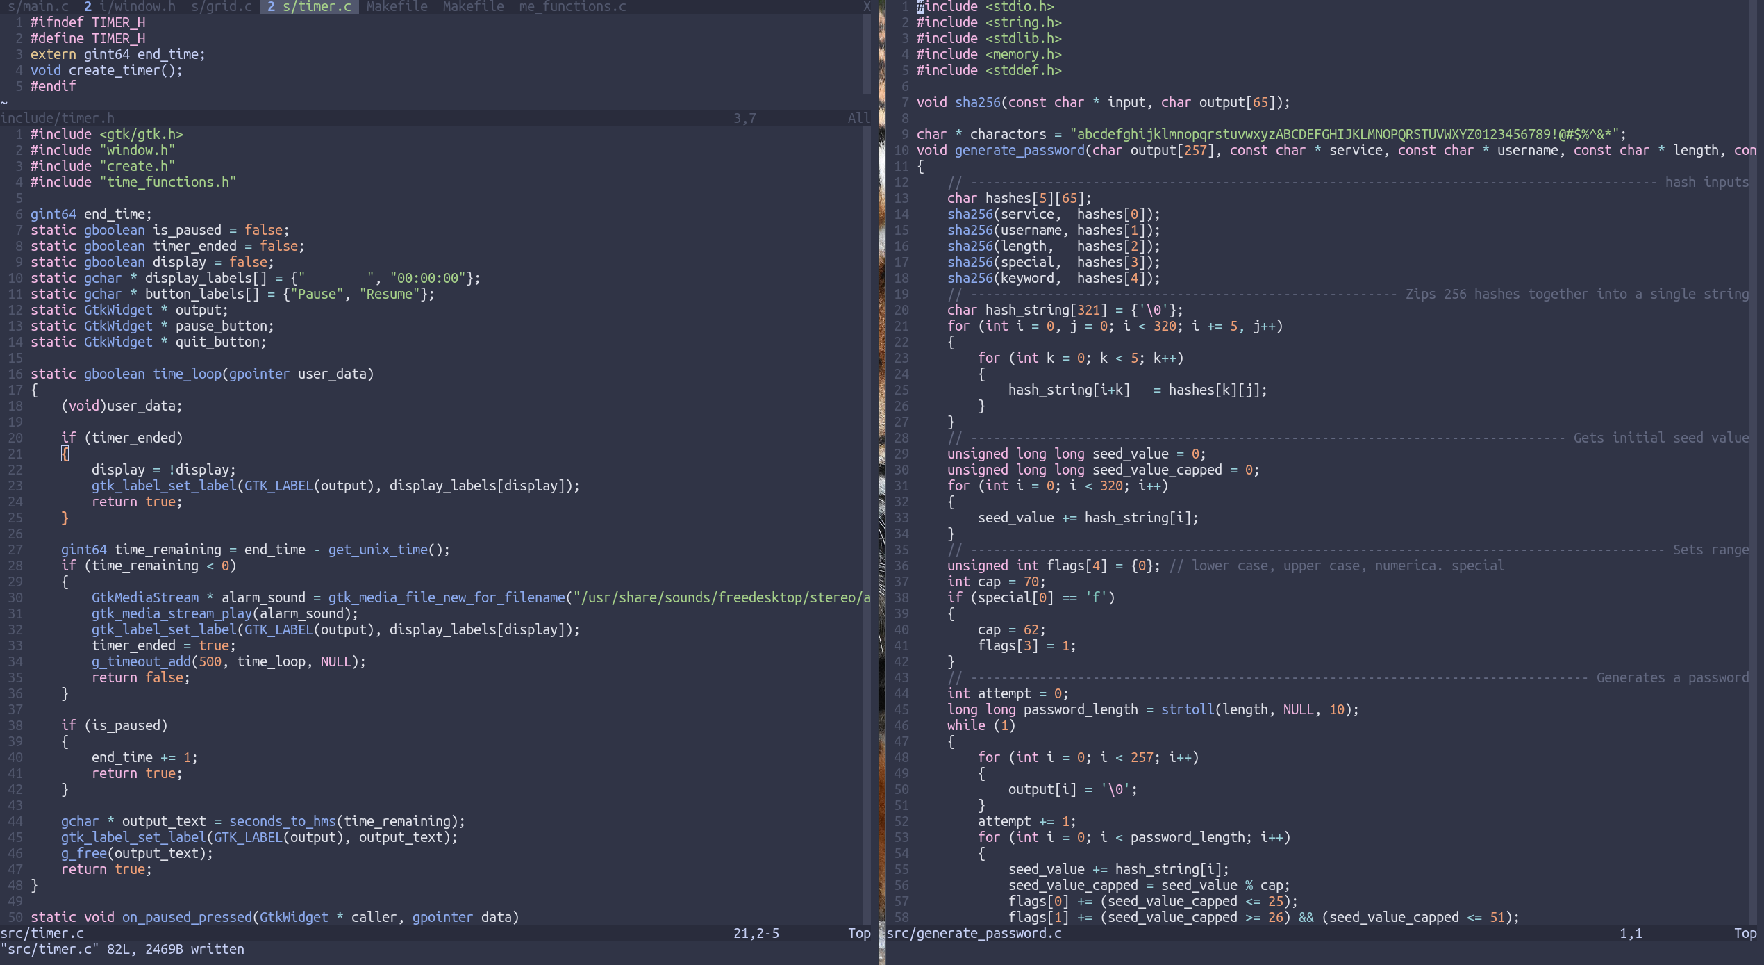Open the me_functions.c tab
The image size is (1764, 965).
[573, 6]
